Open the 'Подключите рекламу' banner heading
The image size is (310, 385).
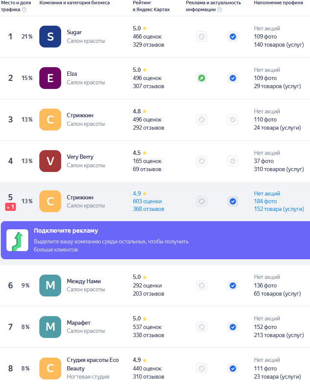(66, 231)
